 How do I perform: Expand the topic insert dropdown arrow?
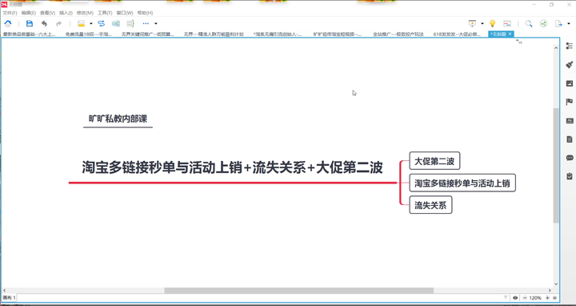(91, 23)
